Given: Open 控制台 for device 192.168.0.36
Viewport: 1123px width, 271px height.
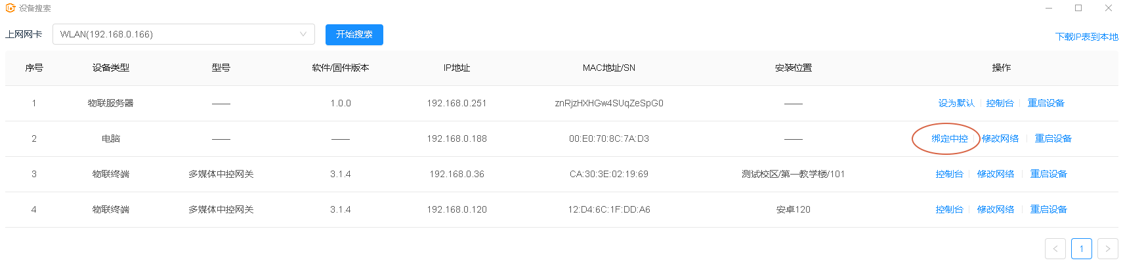Looking at the screenshot, I should coord(949,174).
